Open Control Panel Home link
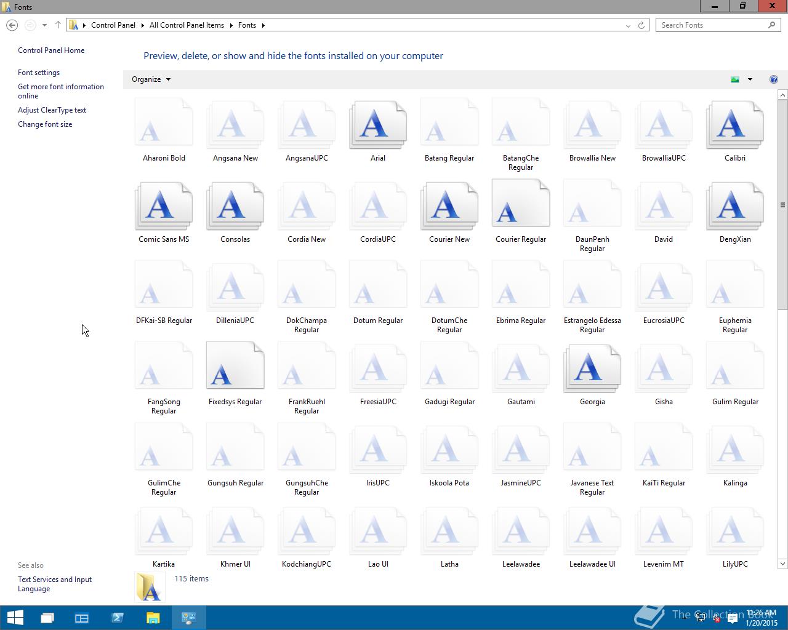 (51, 50)
